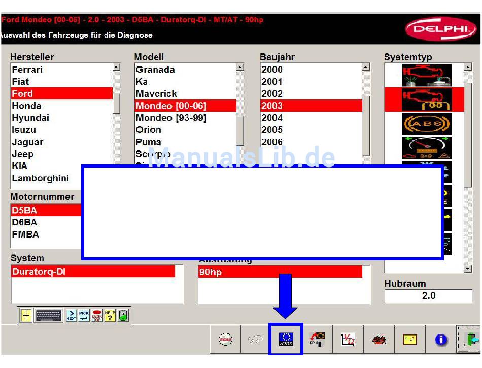Open the eOBD diagnostics button
The width and height of the screenshot is (482, 368).
[x=286, y=340]
